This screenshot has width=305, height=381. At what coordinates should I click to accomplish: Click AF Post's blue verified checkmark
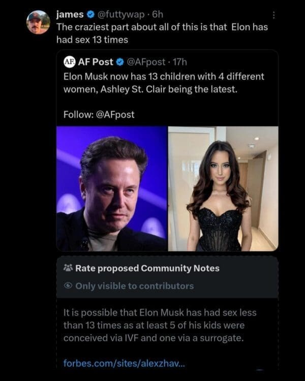[x=120, y=62]
